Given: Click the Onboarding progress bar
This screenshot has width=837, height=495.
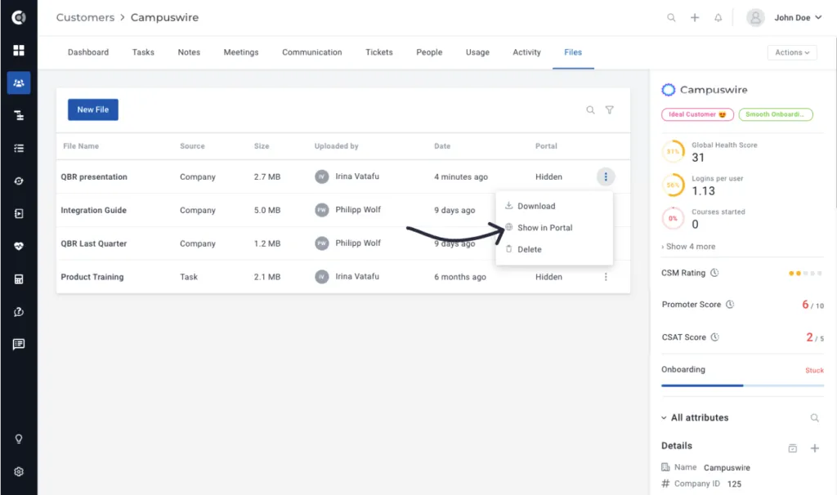Looking at the screenshot, I should pyautogui.click(x=742, y=385).
